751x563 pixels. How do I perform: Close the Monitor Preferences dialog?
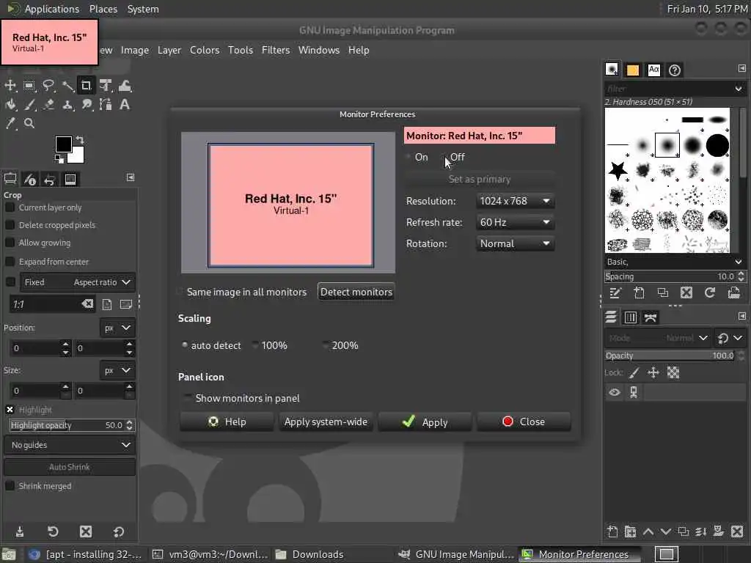pos(524,422)
